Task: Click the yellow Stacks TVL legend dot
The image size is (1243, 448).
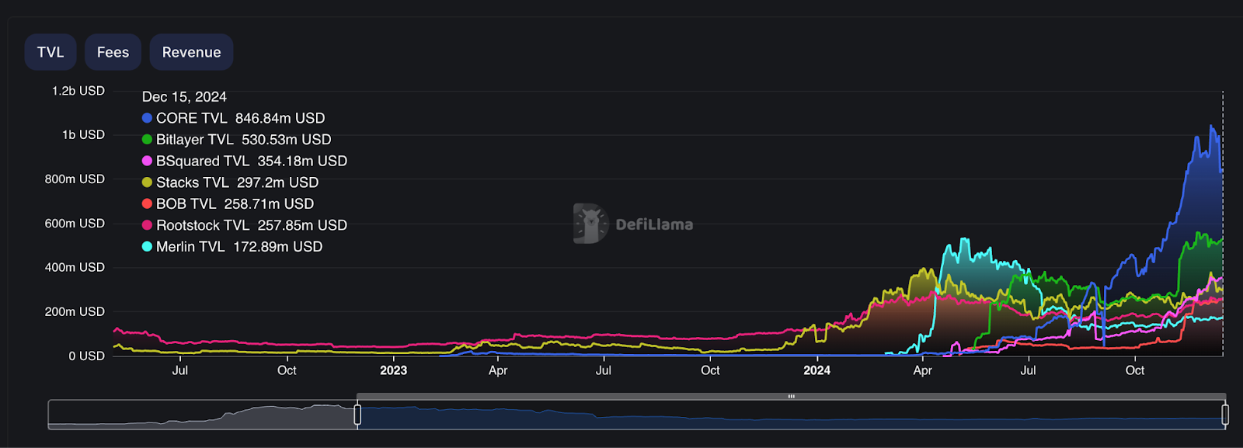Action: tap(147, 182)
